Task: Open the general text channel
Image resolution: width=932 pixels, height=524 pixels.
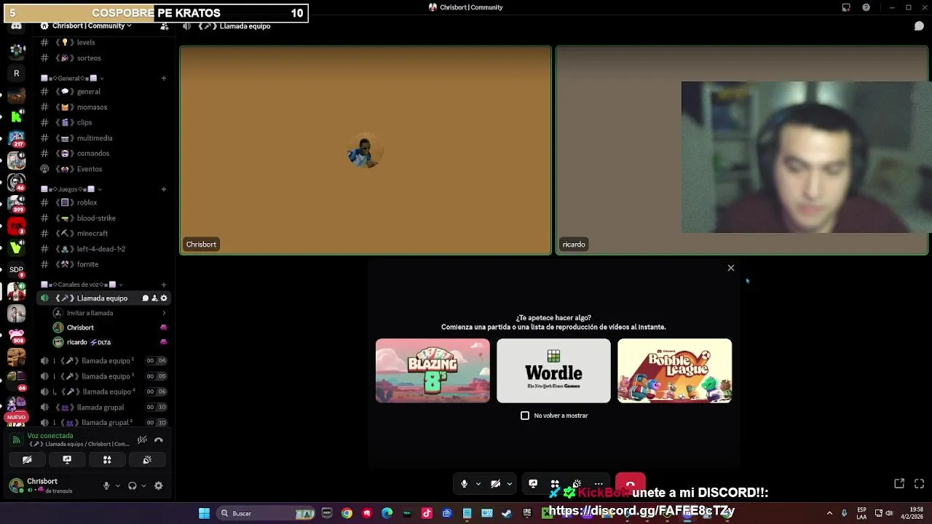Action: [103, 92]
